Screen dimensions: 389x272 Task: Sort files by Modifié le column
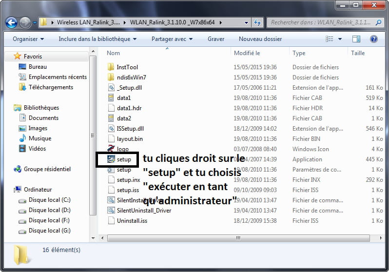pyautogui.click(x=247, y=53)
